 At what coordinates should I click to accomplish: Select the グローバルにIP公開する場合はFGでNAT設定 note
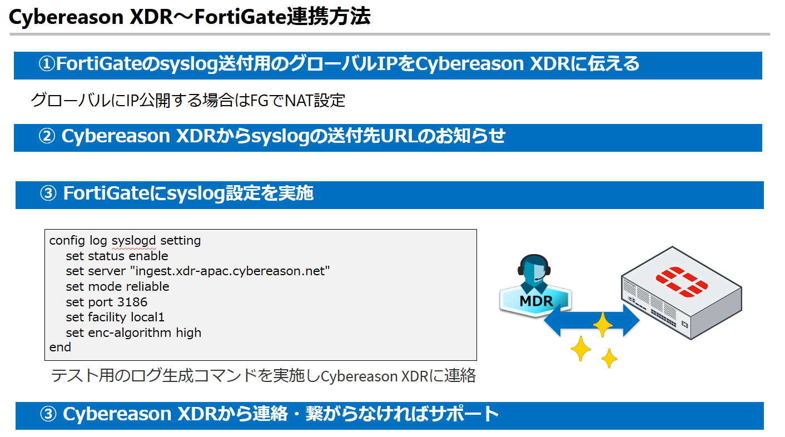188,101
